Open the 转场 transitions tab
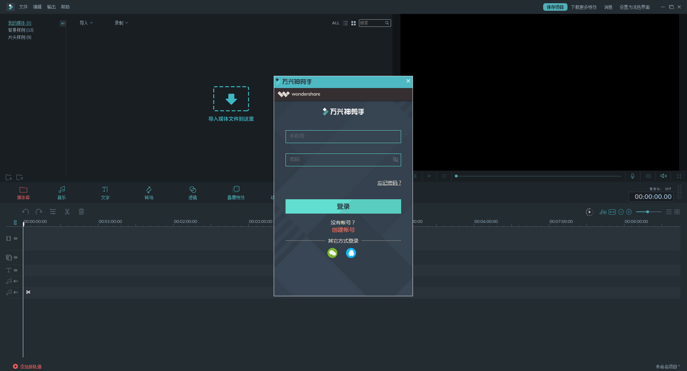Image resolution: width=687 pixels, height=371 pixels. click(x=149, y=193)
